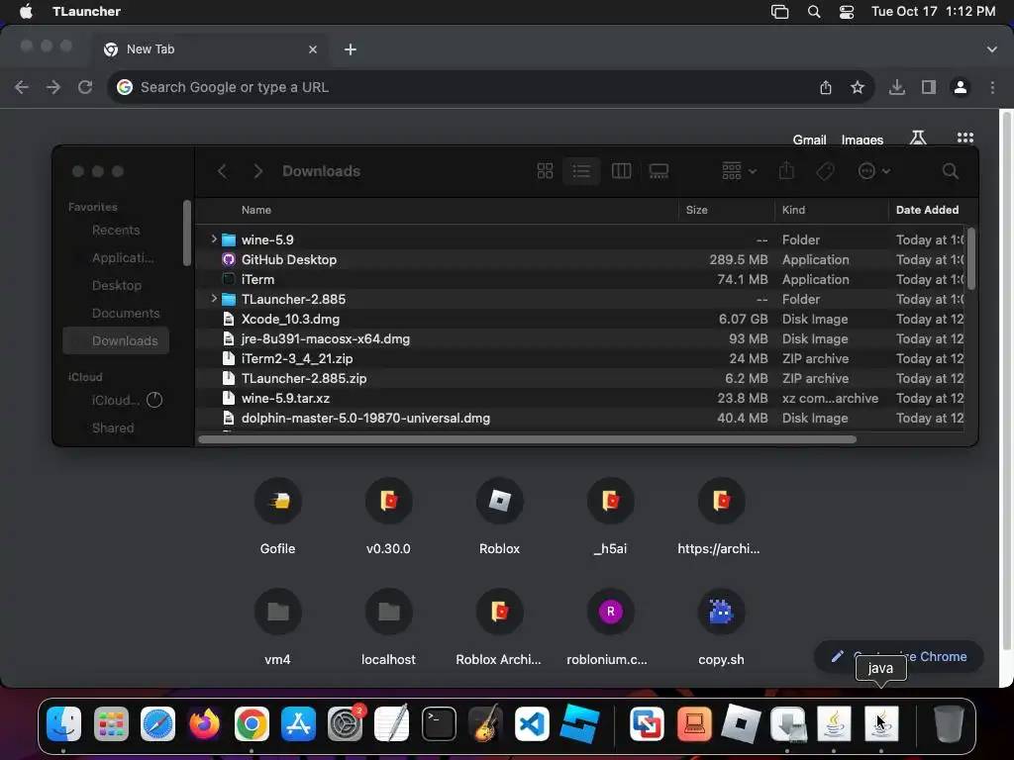Screen dimensions: 1014x760
Task: Open Finder from the Dock
Action: coord(63,723)
